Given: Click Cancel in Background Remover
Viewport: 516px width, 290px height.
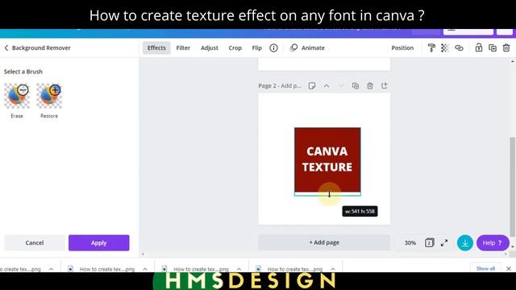Looking at the screenshot, I should click(x=34, y=242).
